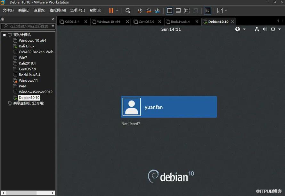Open the console view icon
The width and height of the screenshot is (285, 196).
tap(208, 11)
